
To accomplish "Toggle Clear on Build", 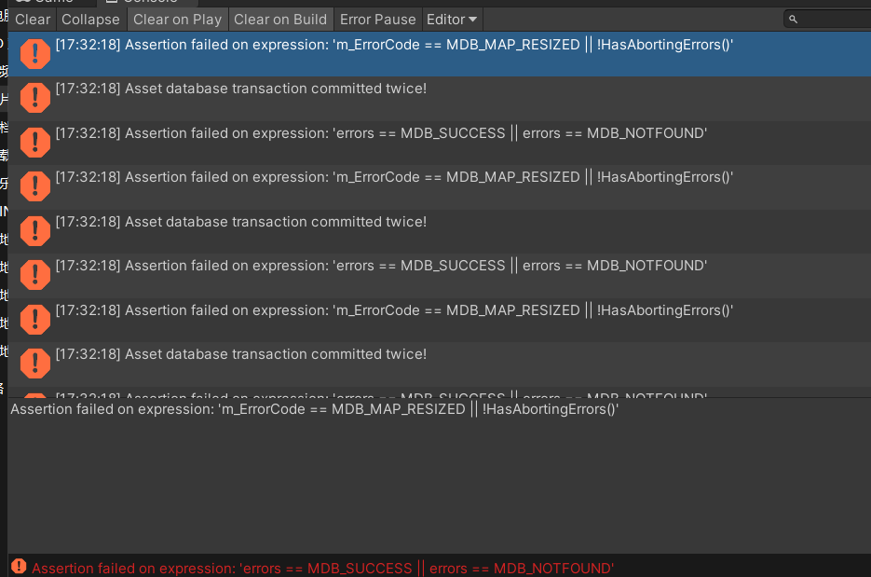I will click(282, 19).
